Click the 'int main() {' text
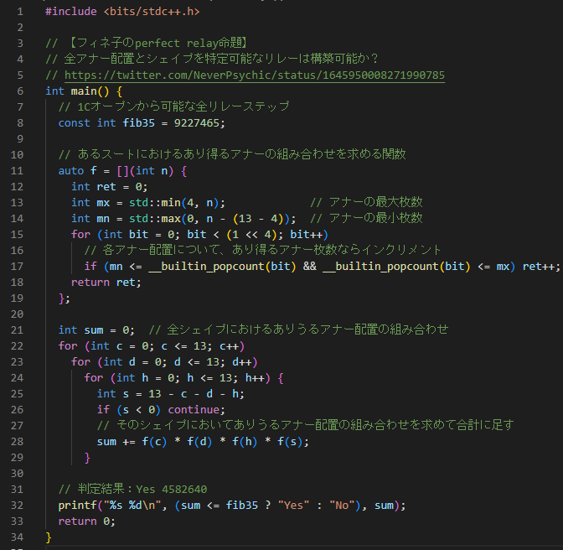This screenshot has height=550, width=563. pos(84,91)
